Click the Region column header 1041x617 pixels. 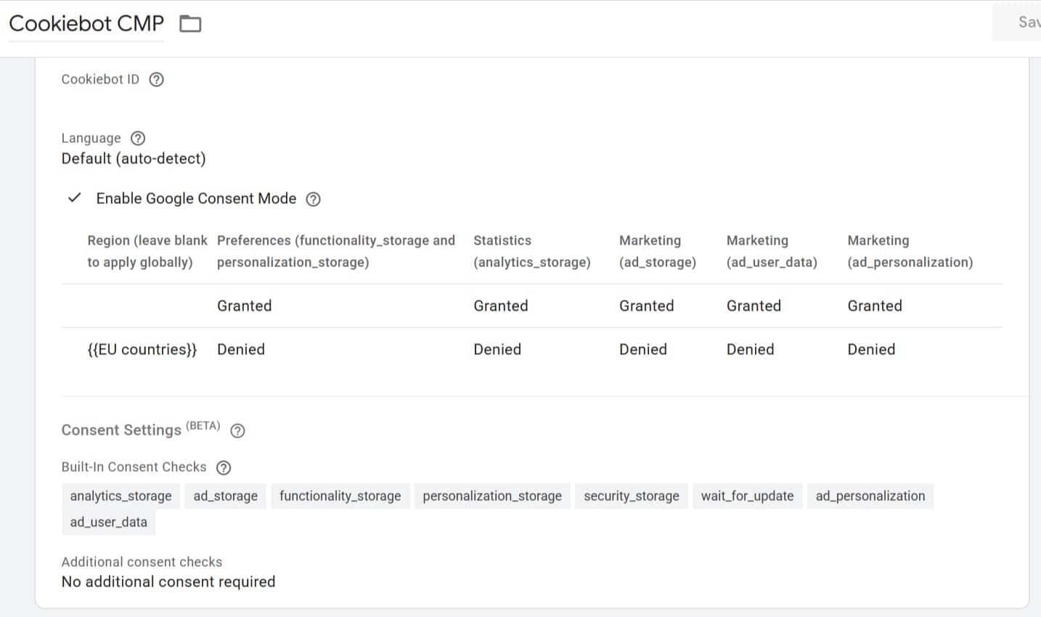pyautogui.click(x=147, y=251)
